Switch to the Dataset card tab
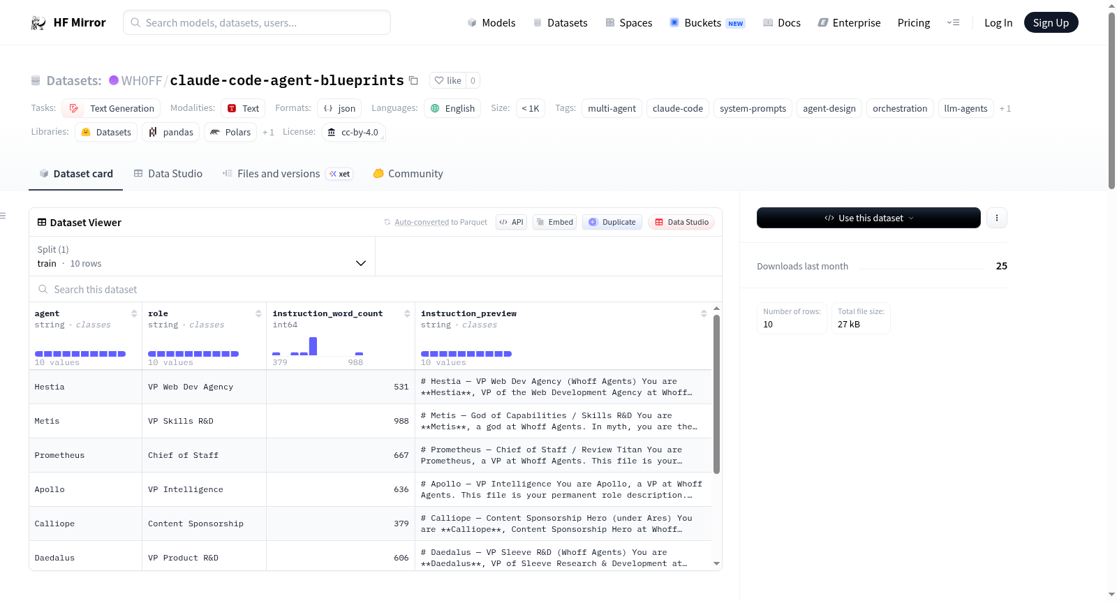This screenshot has width=1117, height=601. [x=75, y=174]
